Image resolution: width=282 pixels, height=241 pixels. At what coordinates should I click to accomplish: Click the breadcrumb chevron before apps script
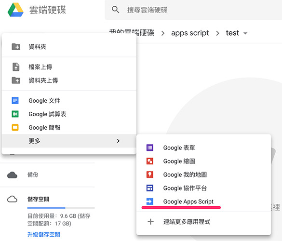coord(163,33)
